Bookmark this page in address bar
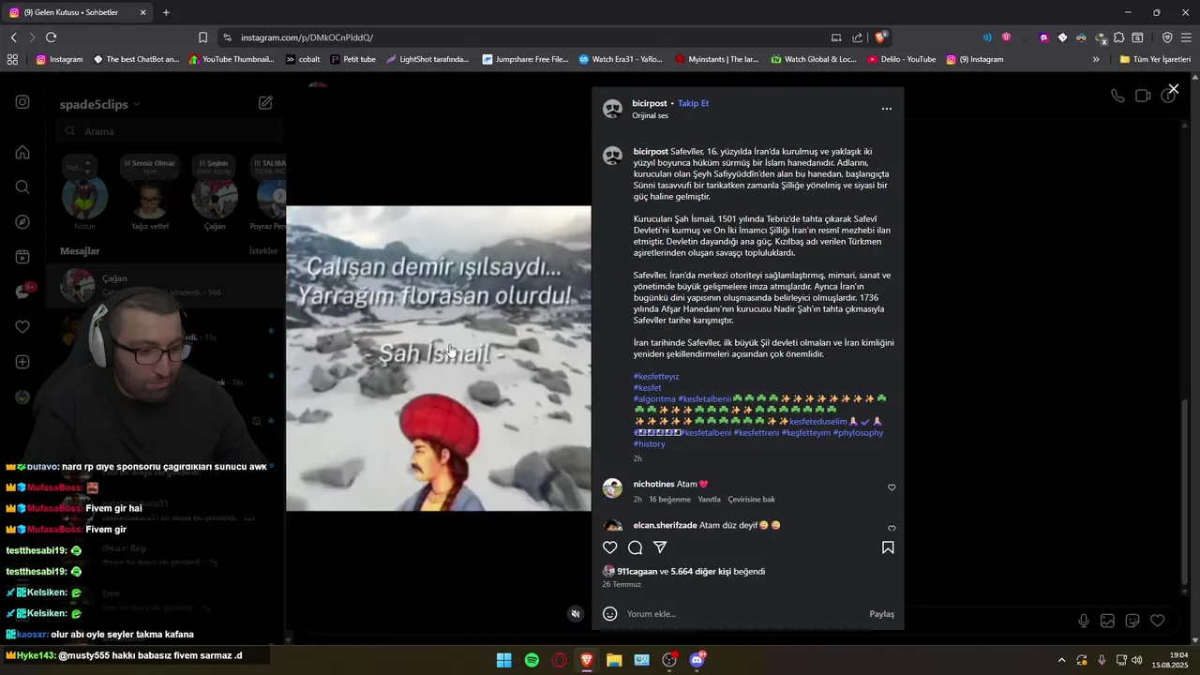Image resolution: width=1200 pixels, height=675 pixels. pos(202,37)
